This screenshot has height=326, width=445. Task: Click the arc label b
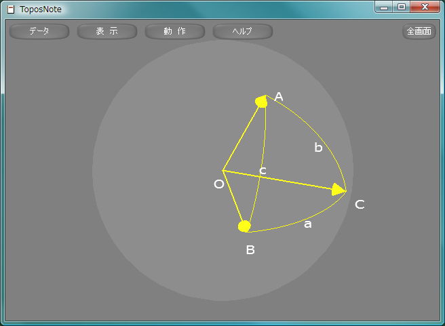(318, 147)
